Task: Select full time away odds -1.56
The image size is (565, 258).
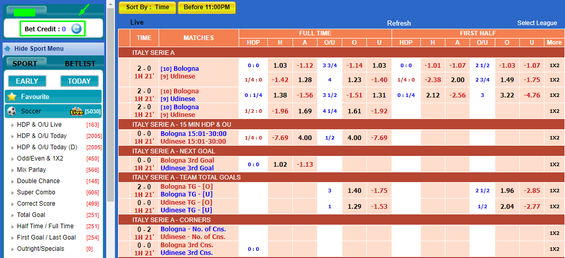Action: 305,95
